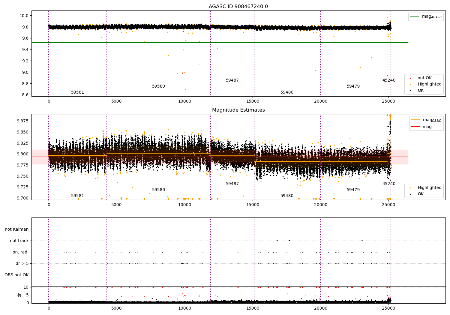450x315 pixels.
Task: Click the 'not track' axis label
Action: 19,241
